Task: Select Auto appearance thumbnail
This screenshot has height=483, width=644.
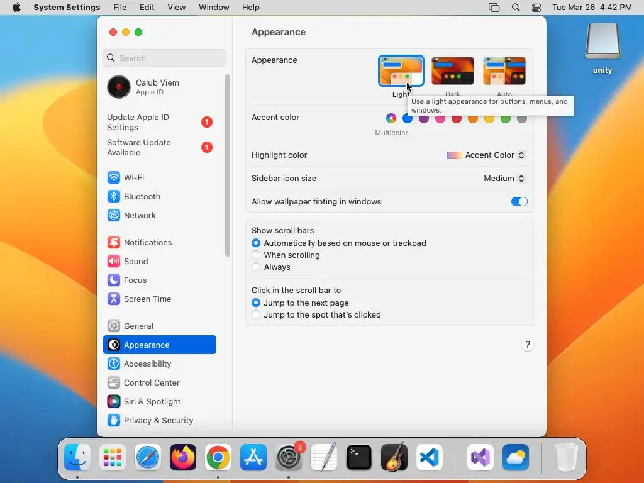Action: 504,70
